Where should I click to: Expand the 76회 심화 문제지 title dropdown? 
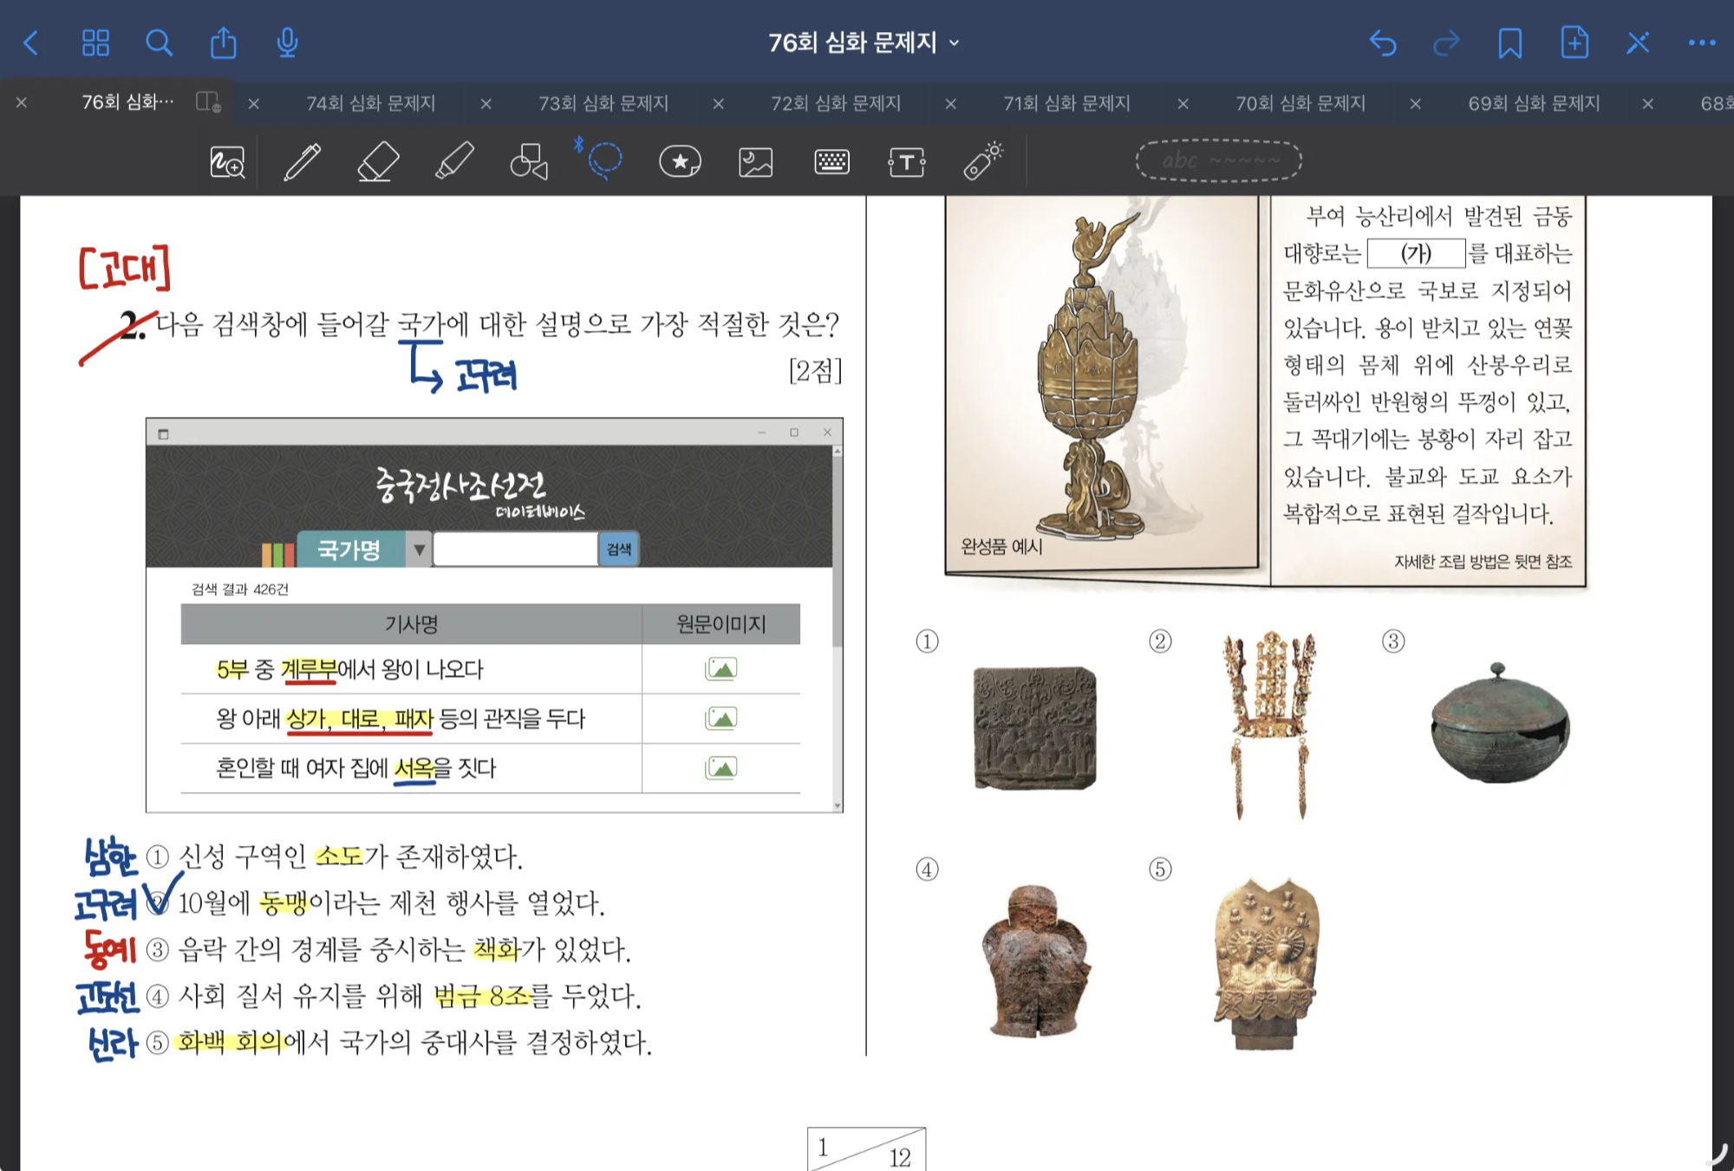pos(955,42)
